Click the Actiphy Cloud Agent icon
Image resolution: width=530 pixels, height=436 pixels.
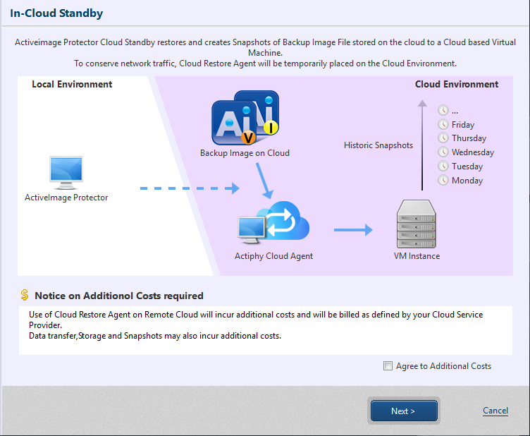pyautogui.click(x=273, y=224)
